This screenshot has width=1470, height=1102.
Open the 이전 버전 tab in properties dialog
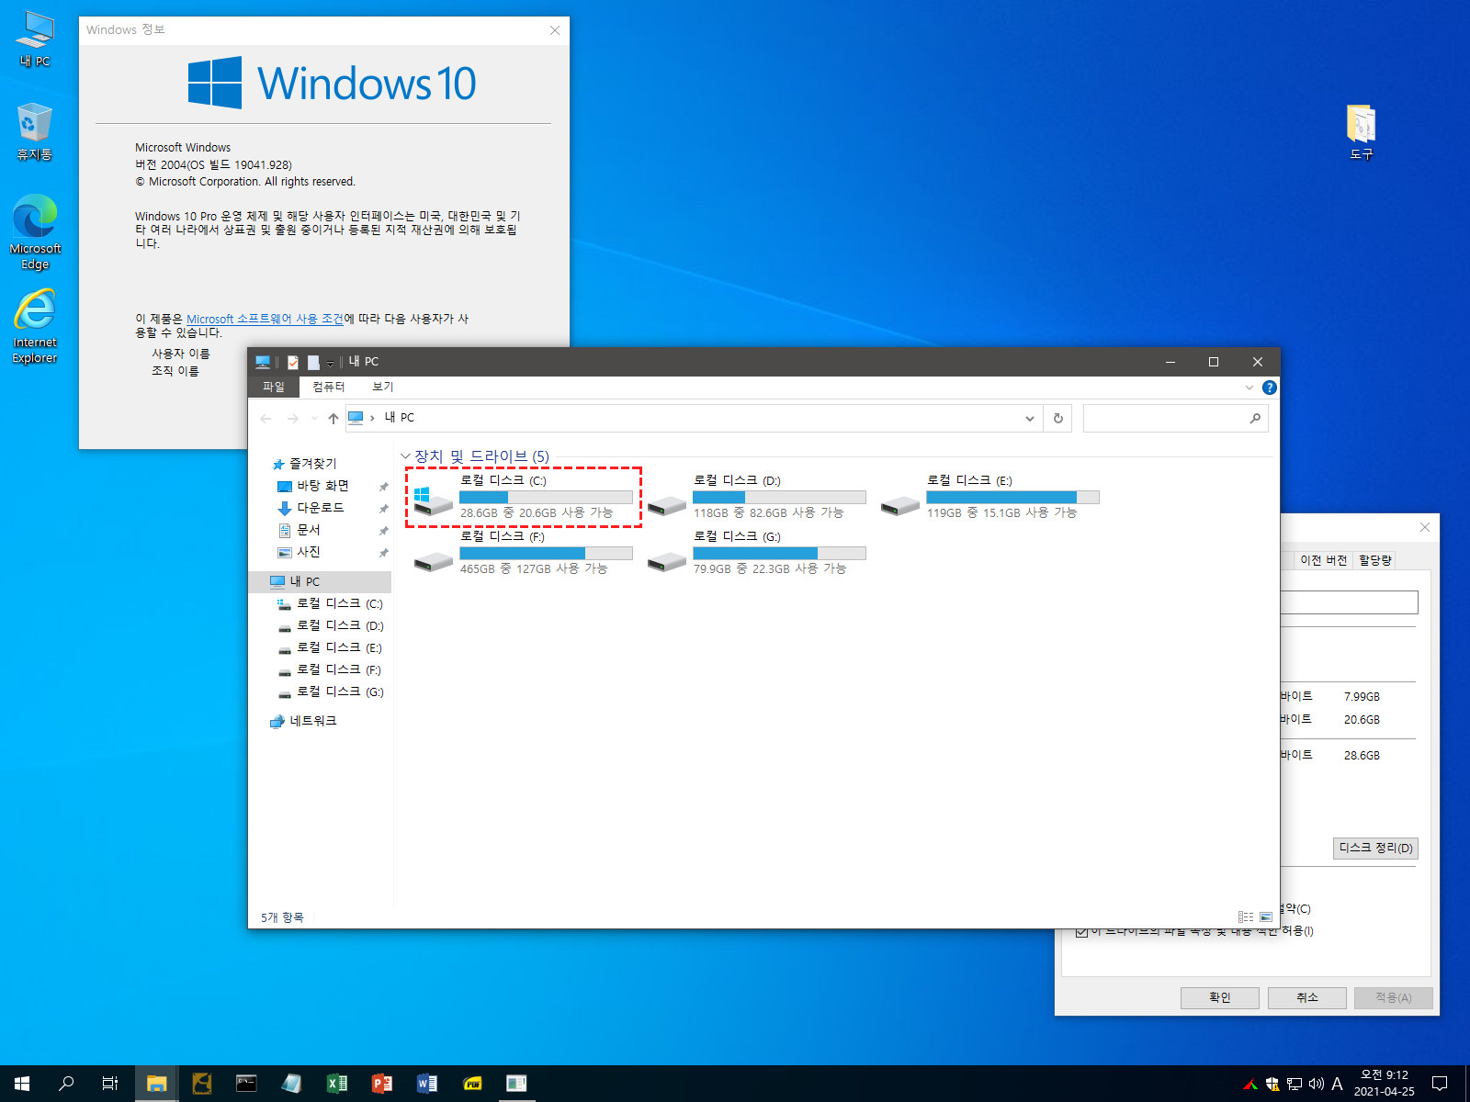click(x=1323, y=560)
